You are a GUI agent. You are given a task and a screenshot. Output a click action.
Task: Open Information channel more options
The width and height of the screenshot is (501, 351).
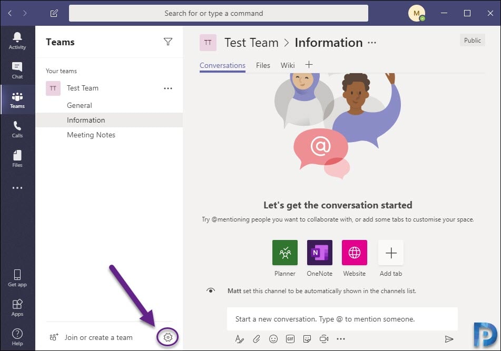point(372,43)
